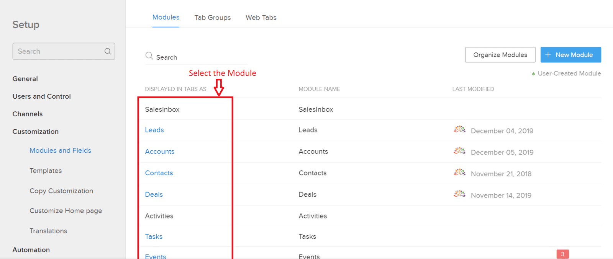Click the avatar icon in Accounts row

(459, 151)
